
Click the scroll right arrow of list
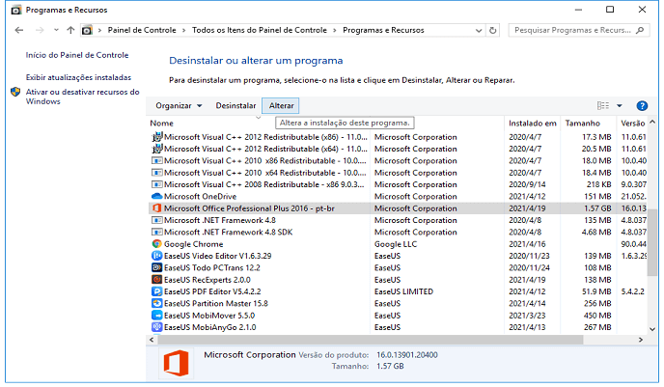point(641,340)
